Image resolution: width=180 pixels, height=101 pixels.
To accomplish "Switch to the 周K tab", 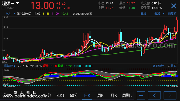I will click(x=100, y=95).
